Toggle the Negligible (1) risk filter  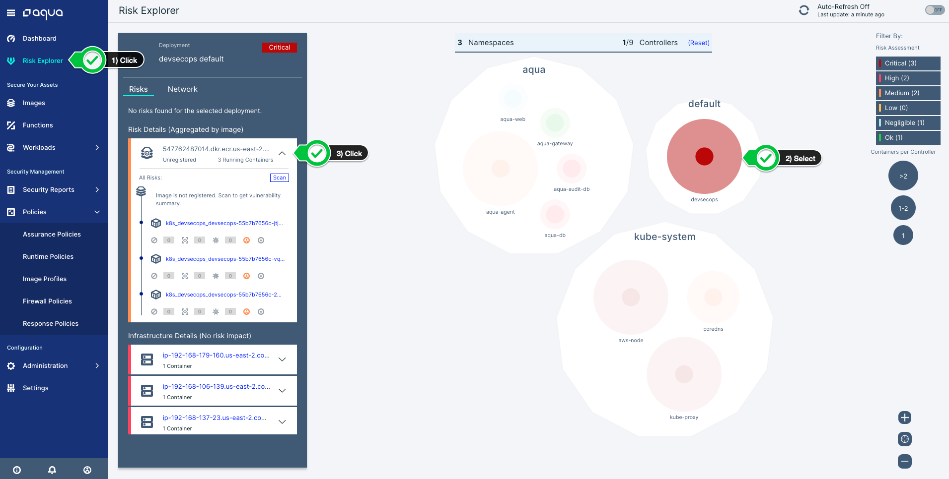908,122
